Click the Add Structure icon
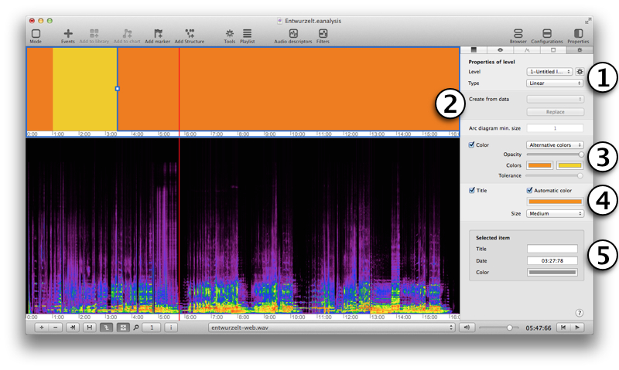 [190, 34]
